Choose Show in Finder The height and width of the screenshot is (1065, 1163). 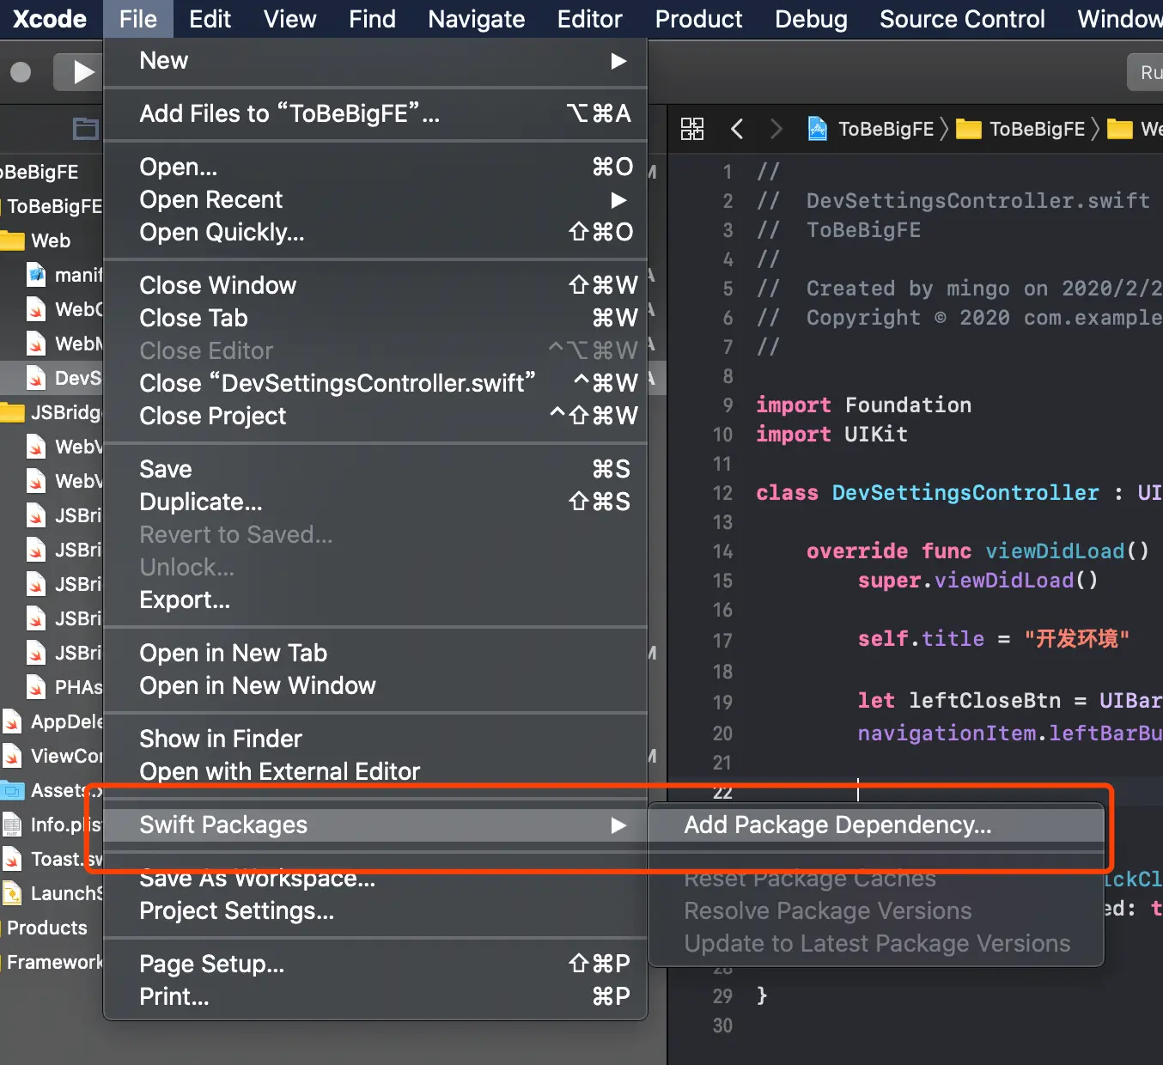[375, 739]
